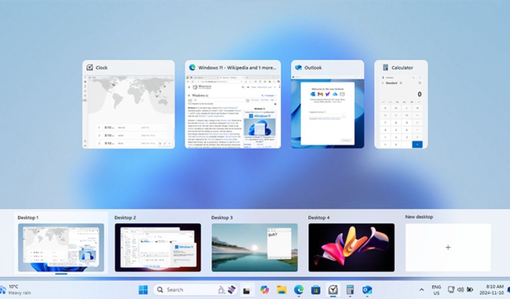Viewport: 510px width, 299px height.
Task: Open Outlook from the taskbar
Action: pyautogui.click(x=367, y=289)
